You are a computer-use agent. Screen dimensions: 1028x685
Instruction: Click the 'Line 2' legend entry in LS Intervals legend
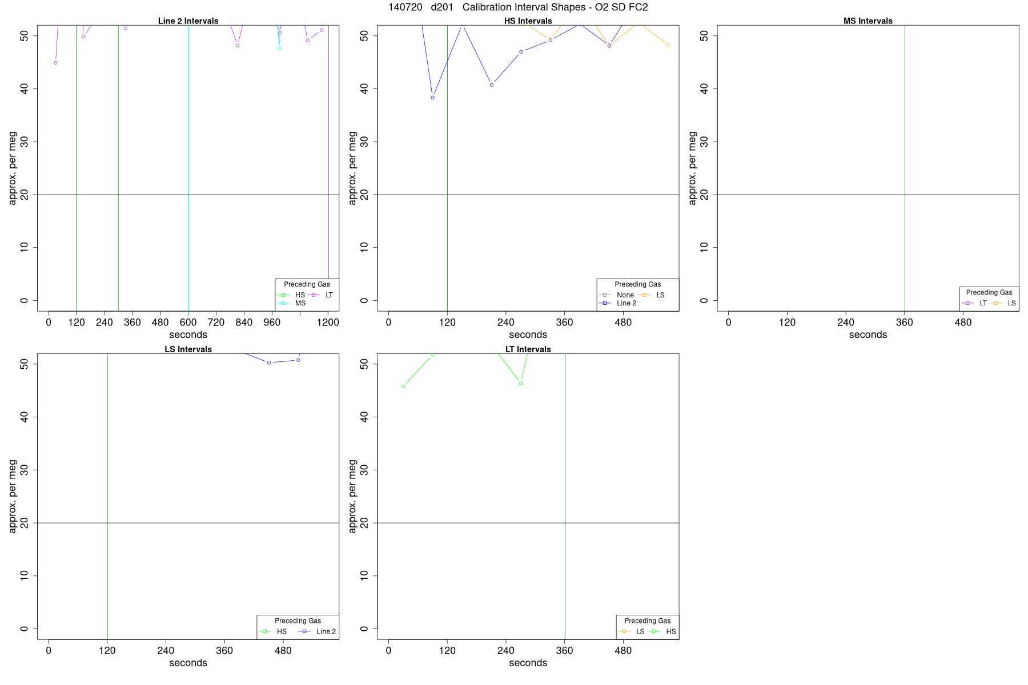click(x=317, y=631)
